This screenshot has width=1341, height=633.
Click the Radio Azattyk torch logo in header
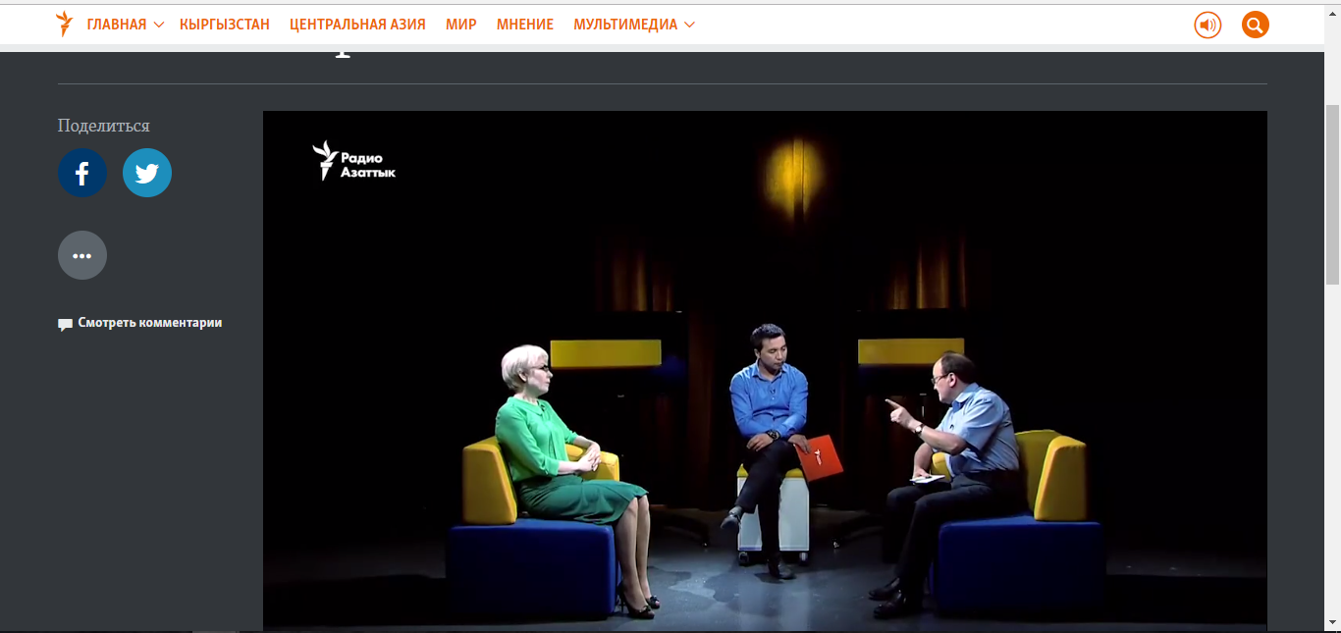point(64,25)
